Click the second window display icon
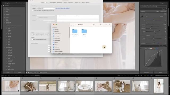The image size is (170, 95). pos(5,76)
